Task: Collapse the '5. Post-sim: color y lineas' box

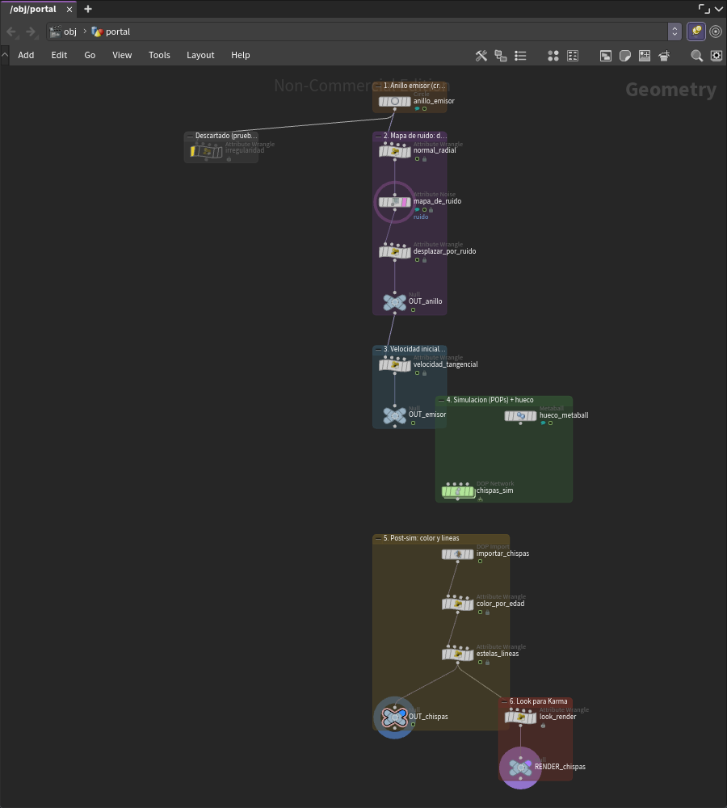Action: coord(379,538)
